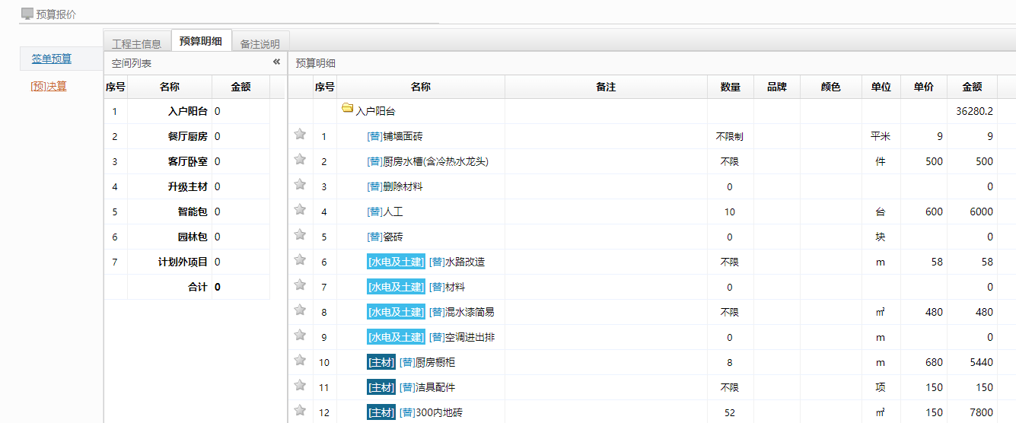Switch to the 工程主信息 tab
Image resolution: width=1016 pixels, height=423 pixels.
pyautogui.click(x=136, y=44)
